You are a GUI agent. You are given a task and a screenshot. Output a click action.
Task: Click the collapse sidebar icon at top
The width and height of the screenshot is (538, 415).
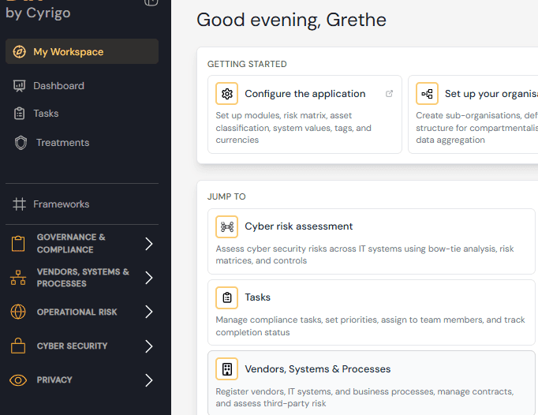point(151,2)
